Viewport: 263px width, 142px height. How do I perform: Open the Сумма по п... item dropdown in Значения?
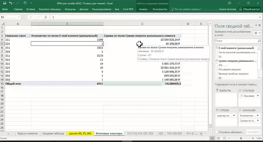(258, 120)
